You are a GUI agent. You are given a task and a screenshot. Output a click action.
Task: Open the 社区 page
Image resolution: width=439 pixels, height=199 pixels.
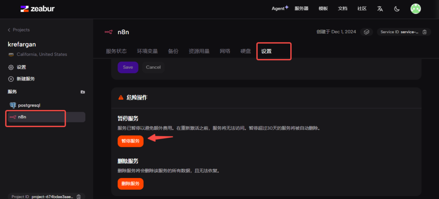click(x=362, y=9)
